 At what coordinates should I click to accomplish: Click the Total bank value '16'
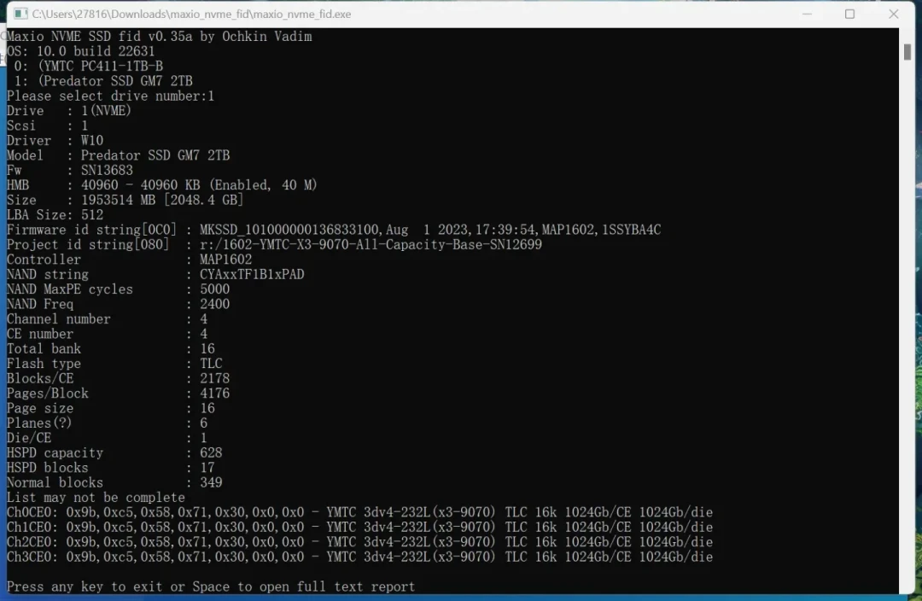tap(207, 348)
